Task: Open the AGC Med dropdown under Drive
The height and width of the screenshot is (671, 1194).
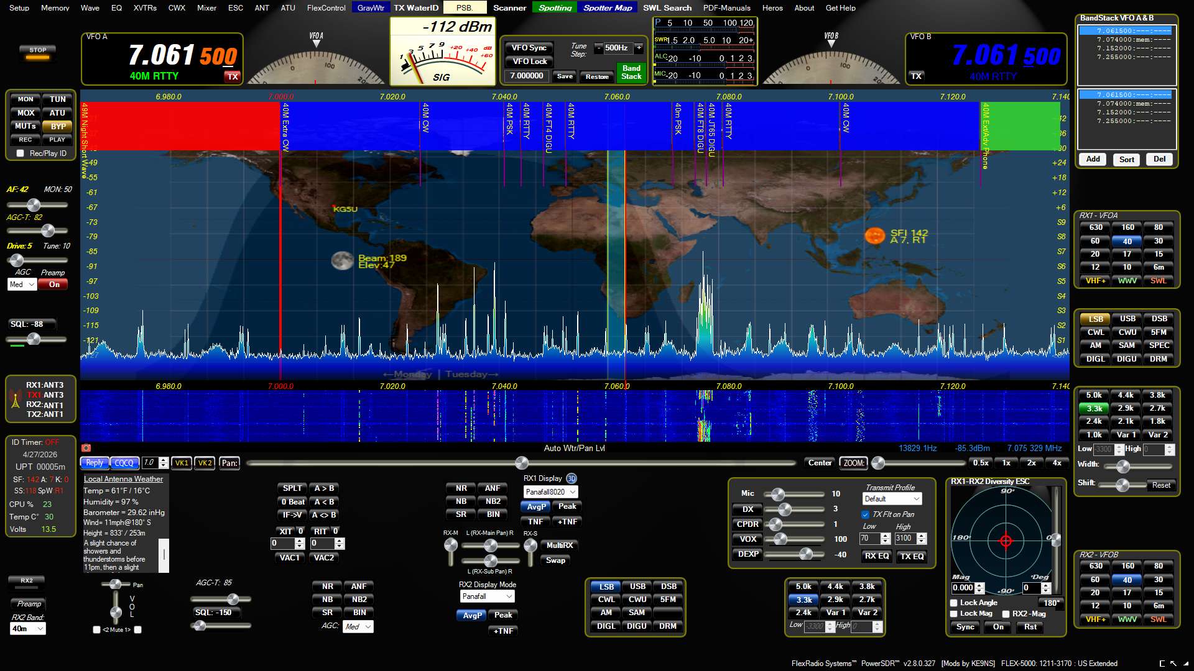Action: (x=22, y=285)
